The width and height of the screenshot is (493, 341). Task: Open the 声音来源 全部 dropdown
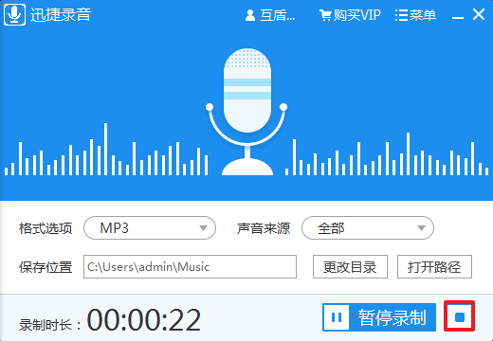pyautogui.click(x=368, y=228)
